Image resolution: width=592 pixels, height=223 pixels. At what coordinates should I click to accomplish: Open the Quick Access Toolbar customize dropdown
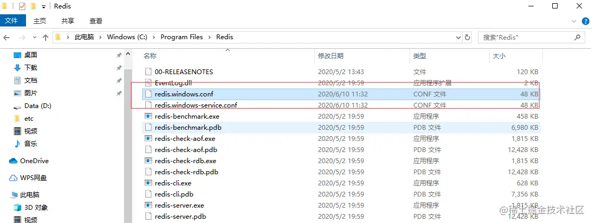coord(44,6)
